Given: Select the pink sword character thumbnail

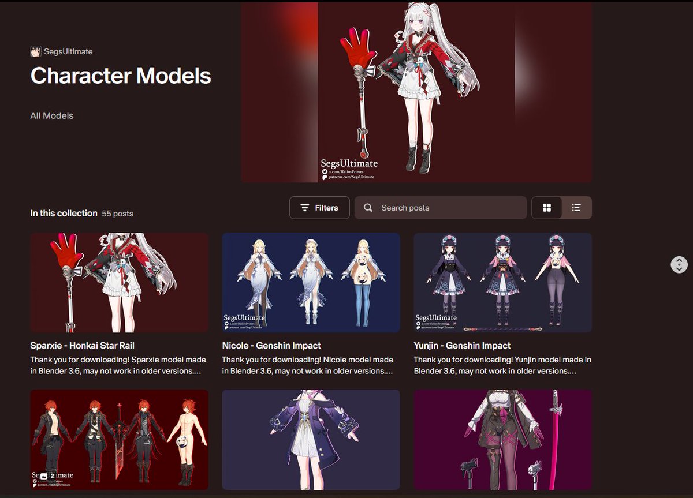Looking at the screenshot, I should click(x=503, y=440).
